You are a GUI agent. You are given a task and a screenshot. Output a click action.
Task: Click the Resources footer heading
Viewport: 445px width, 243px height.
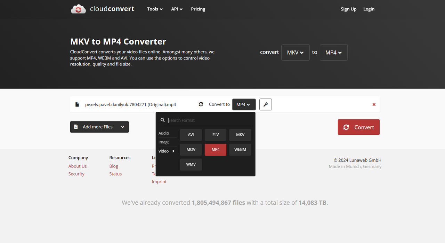(120, 157)
